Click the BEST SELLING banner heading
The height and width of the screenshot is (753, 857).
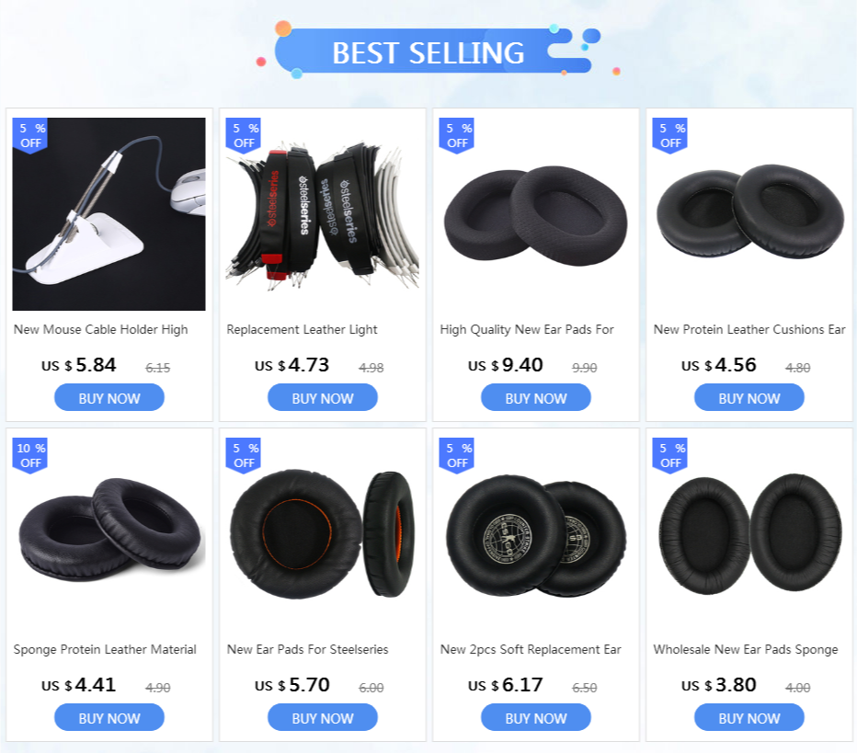pyautogui.click(x=428, y=52)
